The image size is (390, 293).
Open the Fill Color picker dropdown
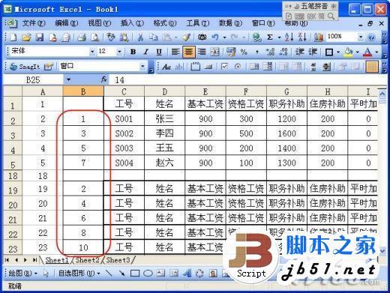358,52
